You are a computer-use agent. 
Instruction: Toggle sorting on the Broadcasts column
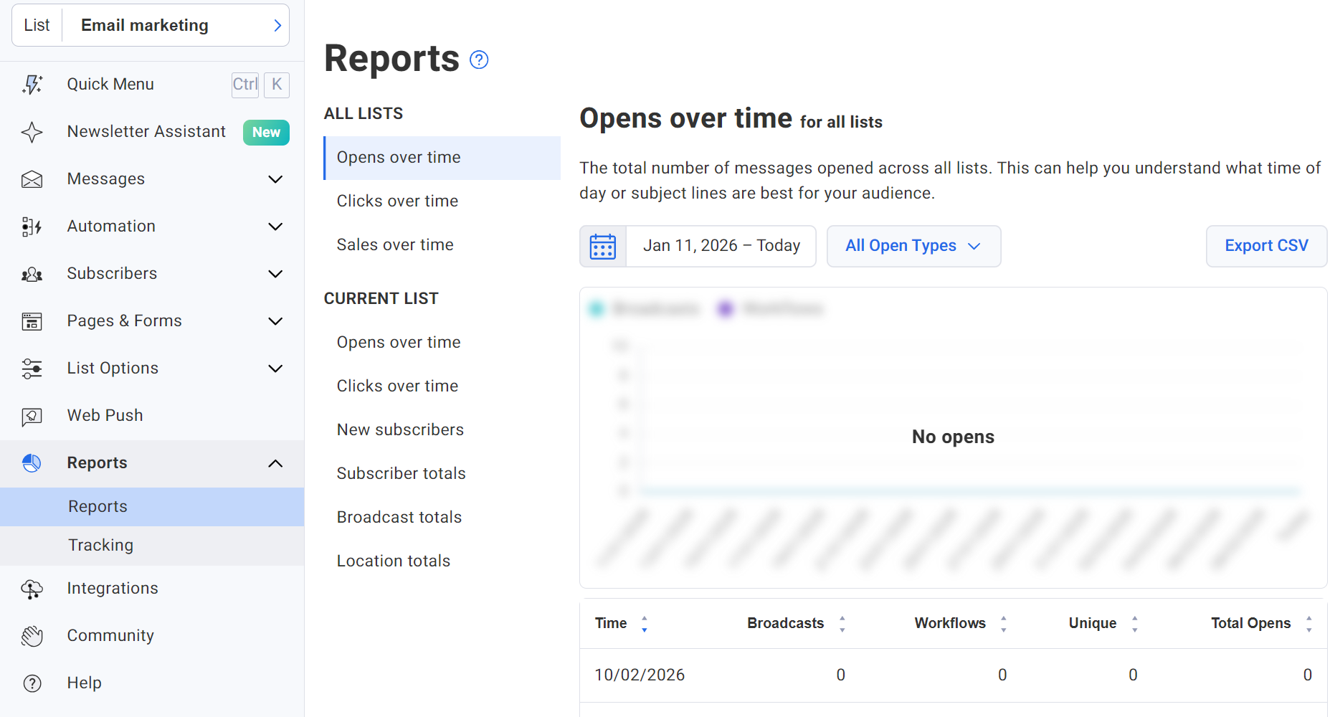842,623
